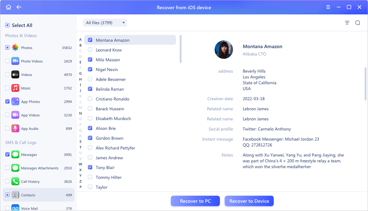Check the Music category checkbox
The width and height of the screenshot is (368, 211).
7,88
